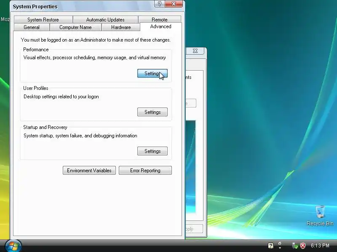Click the 'Visual effects, processor scheduling' description
The height and width of the screenshot is (252, 337).
(x=94, y=58)
